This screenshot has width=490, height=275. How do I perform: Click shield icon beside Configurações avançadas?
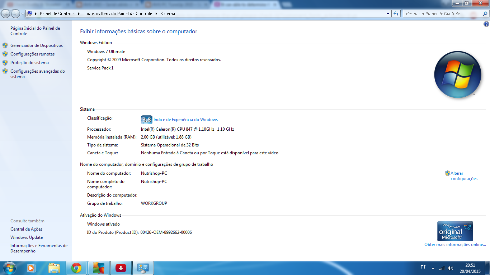(5, 71)
